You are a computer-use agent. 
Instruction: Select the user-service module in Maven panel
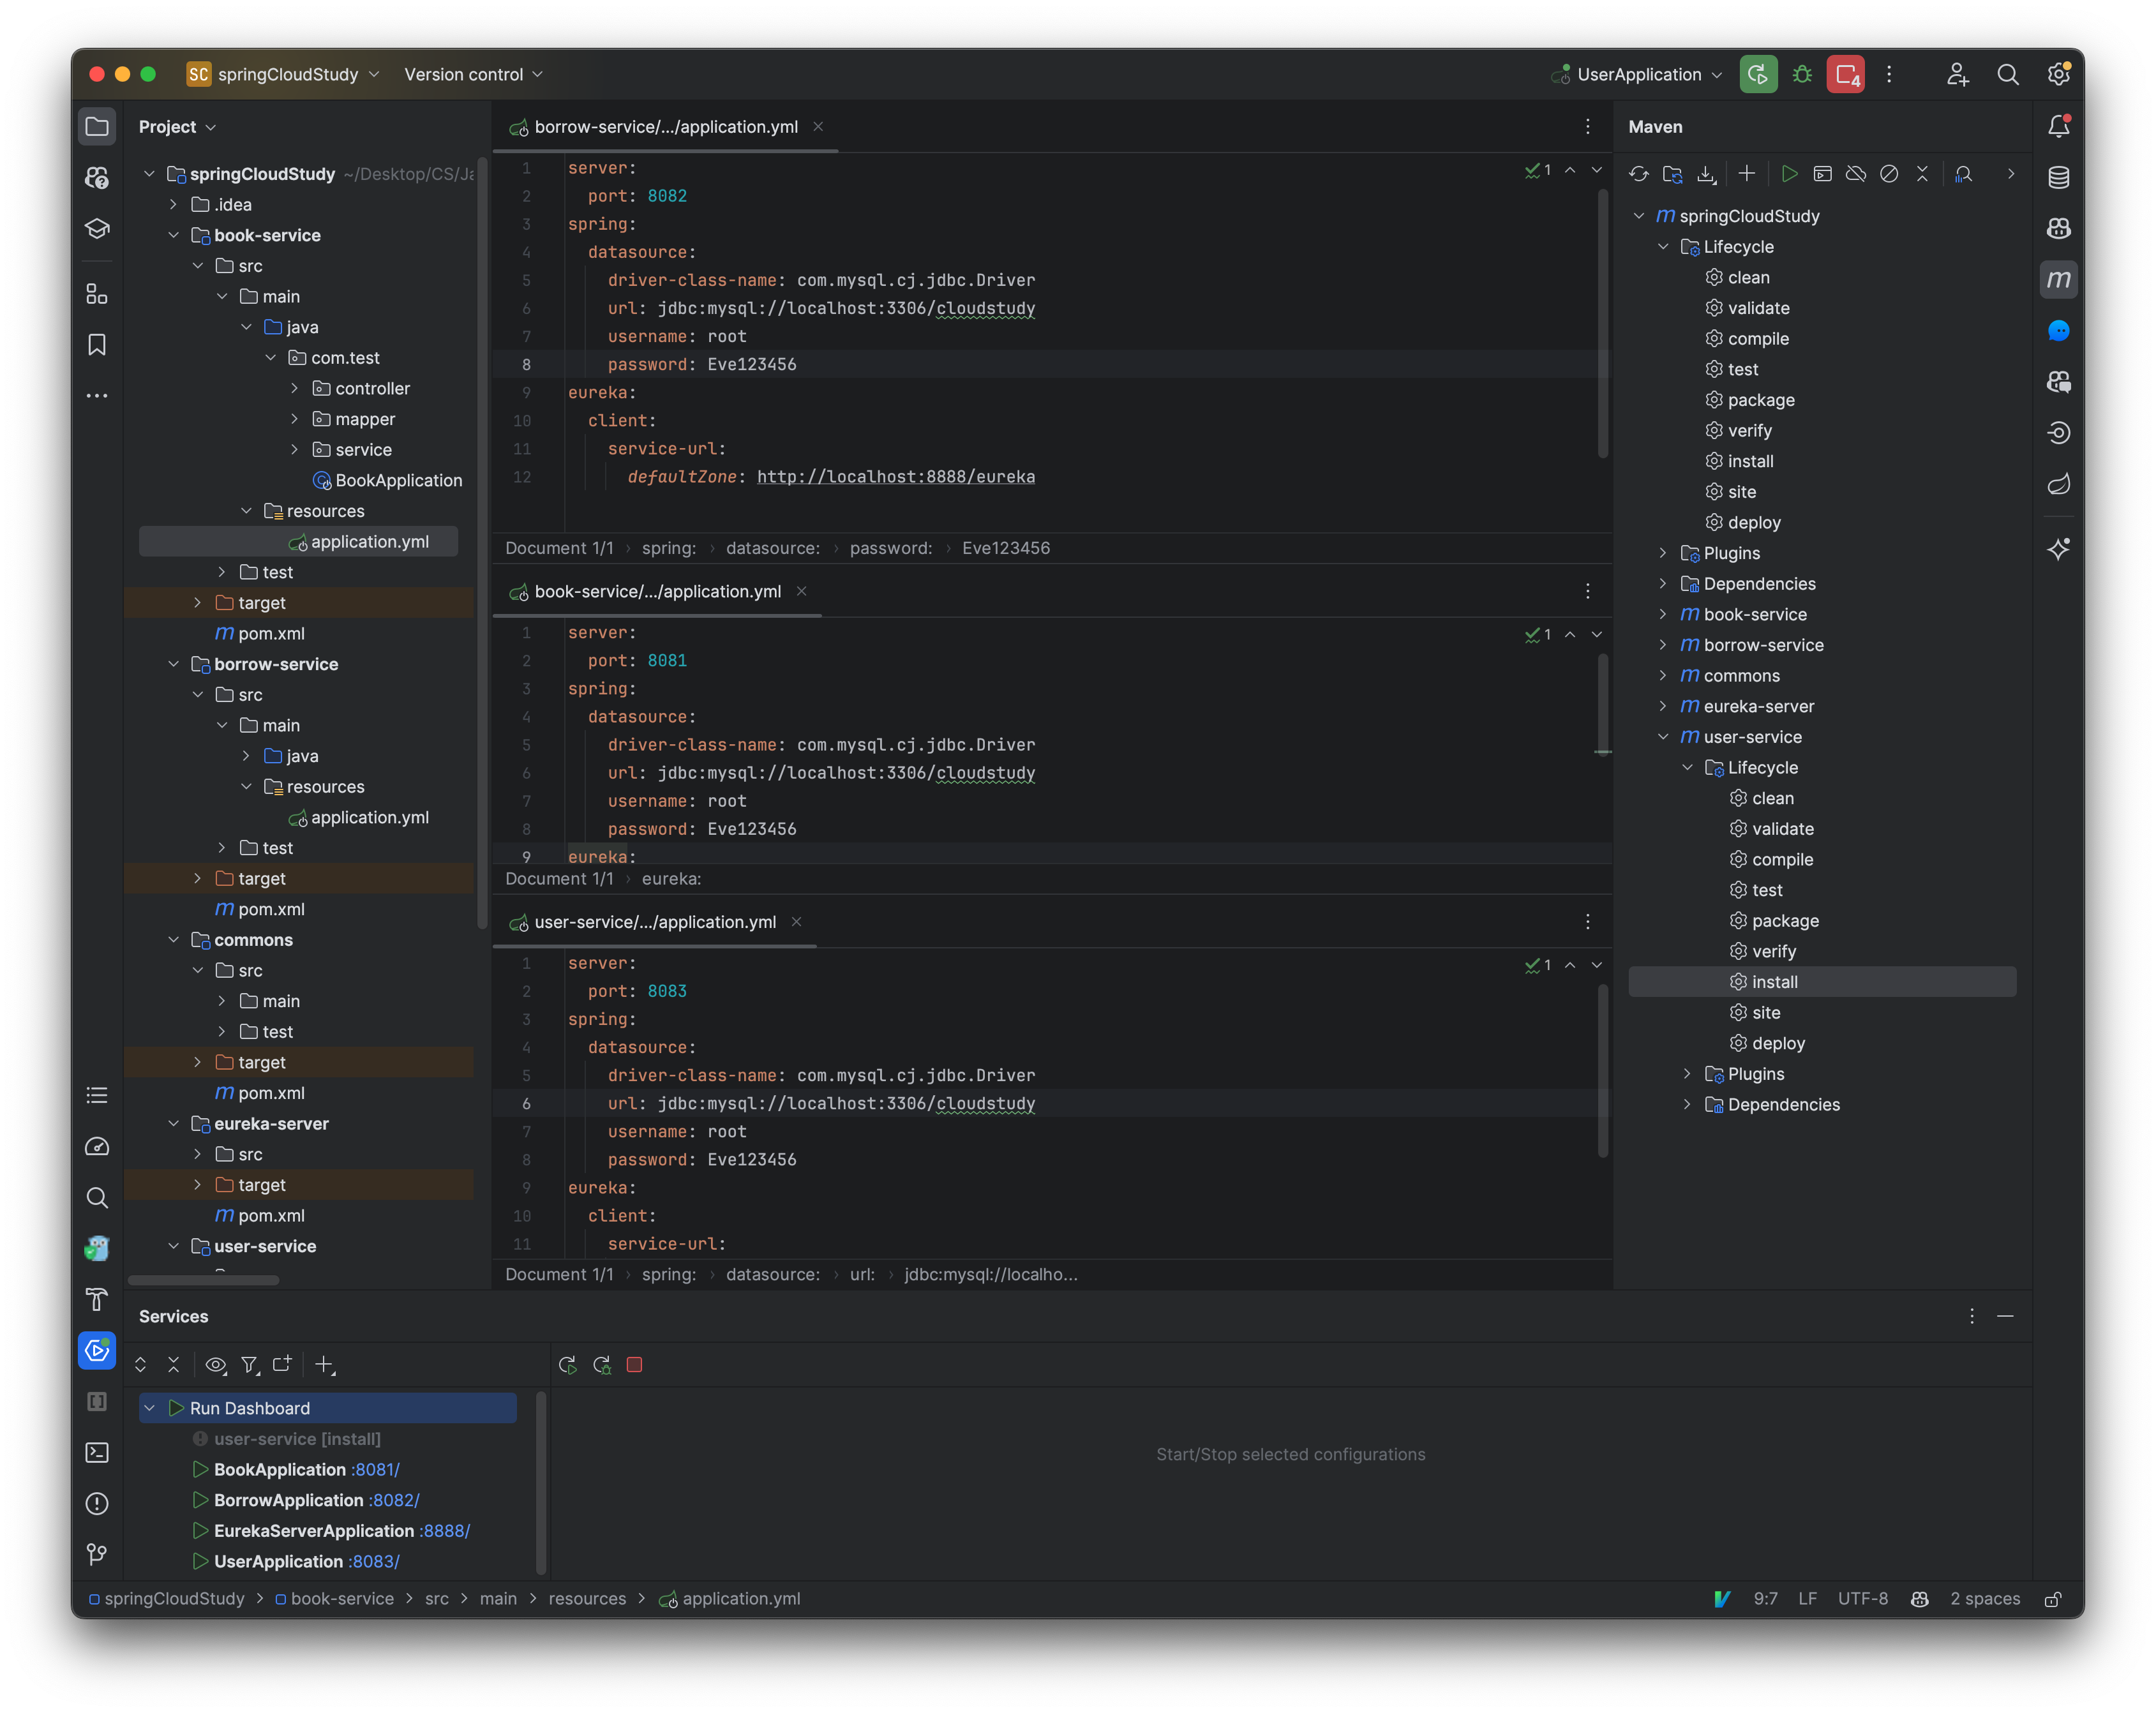point(1750,735)
